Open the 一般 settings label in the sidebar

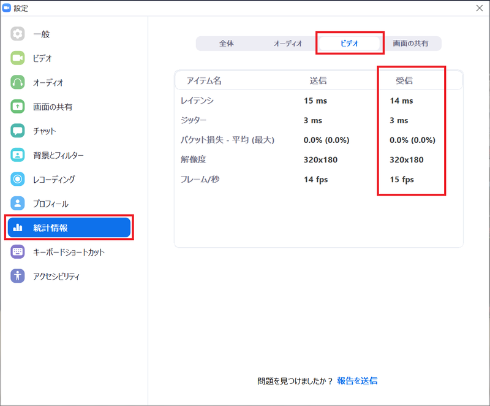(42, 34)
